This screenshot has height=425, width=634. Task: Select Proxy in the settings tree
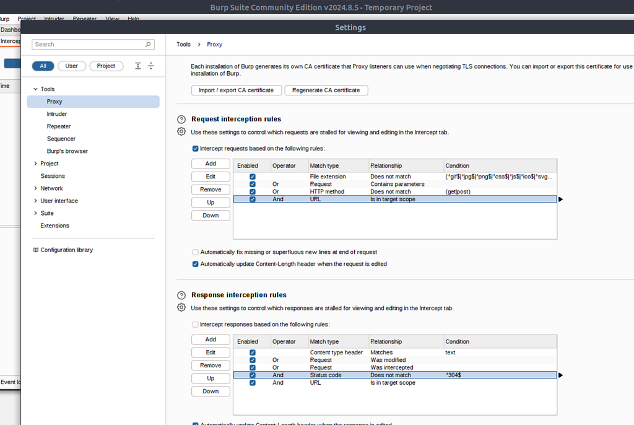[x=93, y=102]
